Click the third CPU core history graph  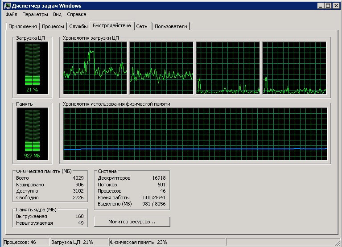pyautogui.click(x=228, y=68)
